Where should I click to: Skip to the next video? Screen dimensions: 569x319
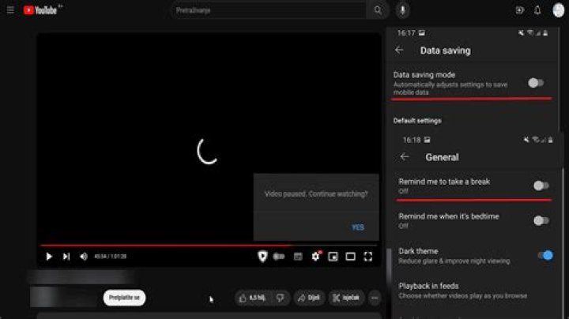pyautogui.click(x=66, y=257)
